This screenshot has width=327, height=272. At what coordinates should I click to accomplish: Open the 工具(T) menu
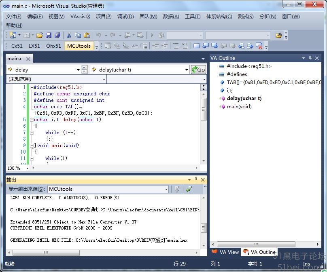[193, 17]
